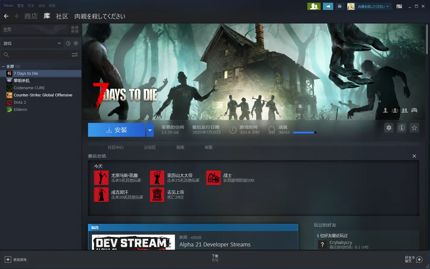The width and height of the screenshot is (430, 269).
Task: Go to the 社区 tab
Action: (62, 16)
